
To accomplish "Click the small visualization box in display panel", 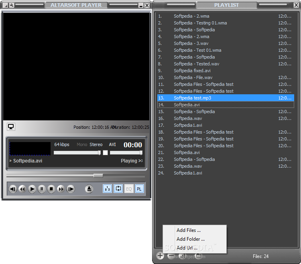I will tap(30, 148).
